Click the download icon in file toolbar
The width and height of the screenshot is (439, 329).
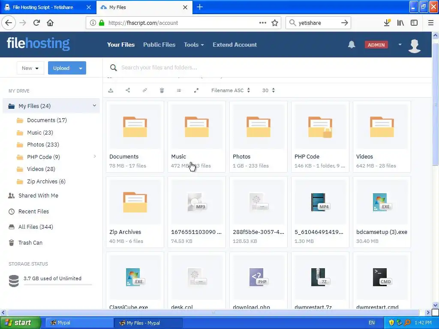click(x=111, y=90)
